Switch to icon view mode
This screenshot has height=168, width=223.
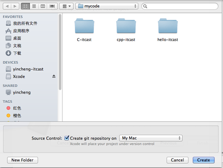click(x=25, y=6)
